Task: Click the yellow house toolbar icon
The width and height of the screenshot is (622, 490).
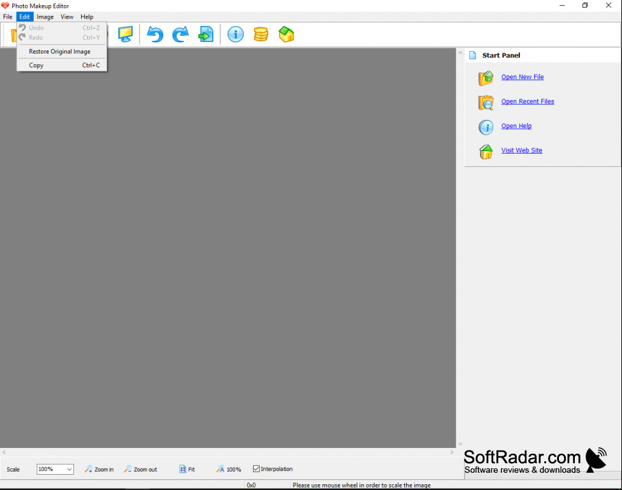Action: [x=286, y=34]
